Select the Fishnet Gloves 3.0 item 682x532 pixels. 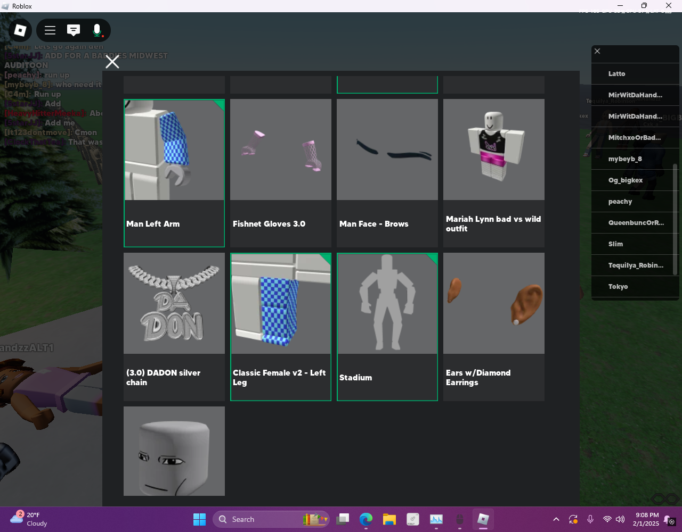281,173
